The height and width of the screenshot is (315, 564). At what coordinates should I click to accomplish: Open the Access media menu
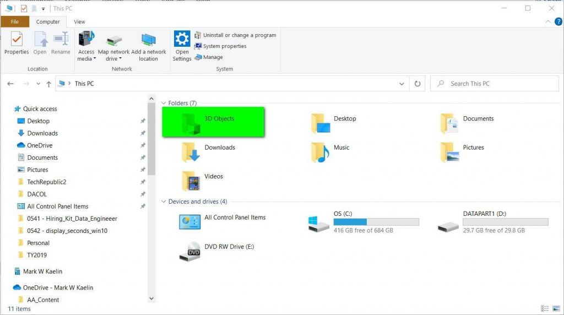(x=86, y=46)
